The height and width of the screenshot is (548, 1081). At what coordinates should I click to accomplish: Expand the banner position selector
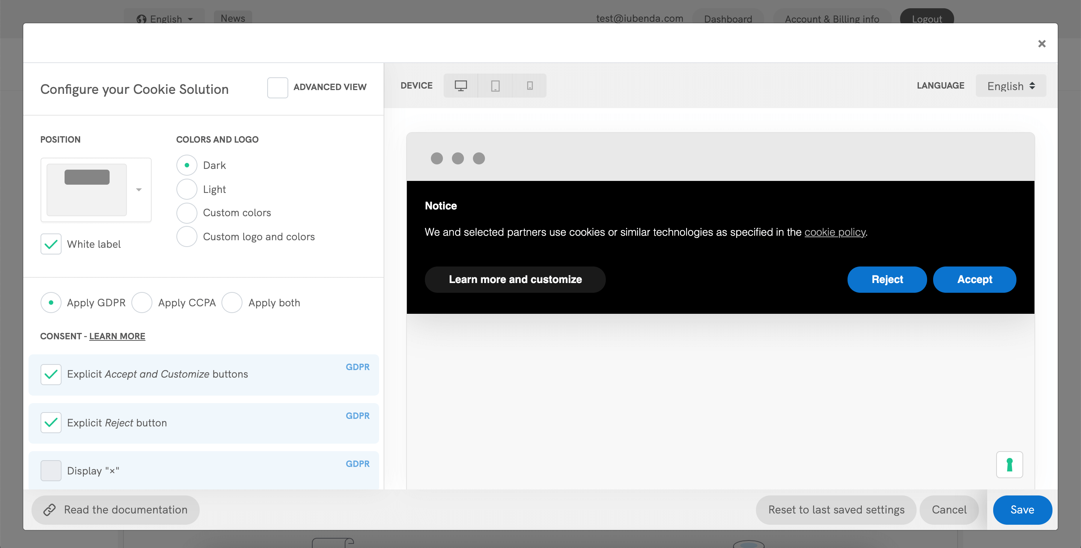coord(139,190)
